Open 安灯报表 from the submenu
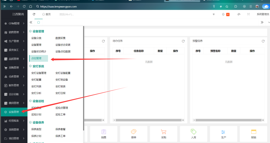Viewport: 270px width, 143px height. pyautogui.click(x=60, y=87)
